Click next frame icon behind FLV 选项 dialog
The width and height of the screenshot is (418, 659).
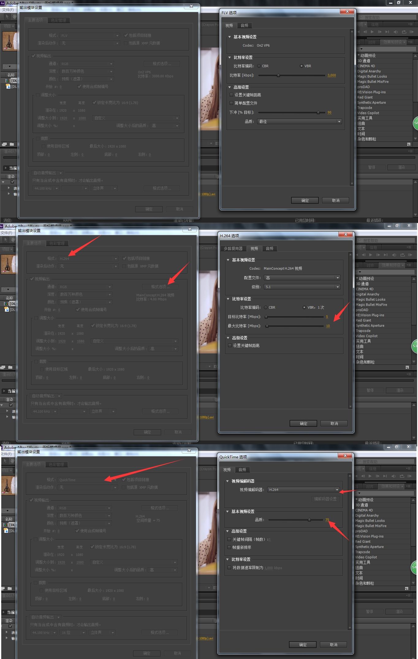380,32
